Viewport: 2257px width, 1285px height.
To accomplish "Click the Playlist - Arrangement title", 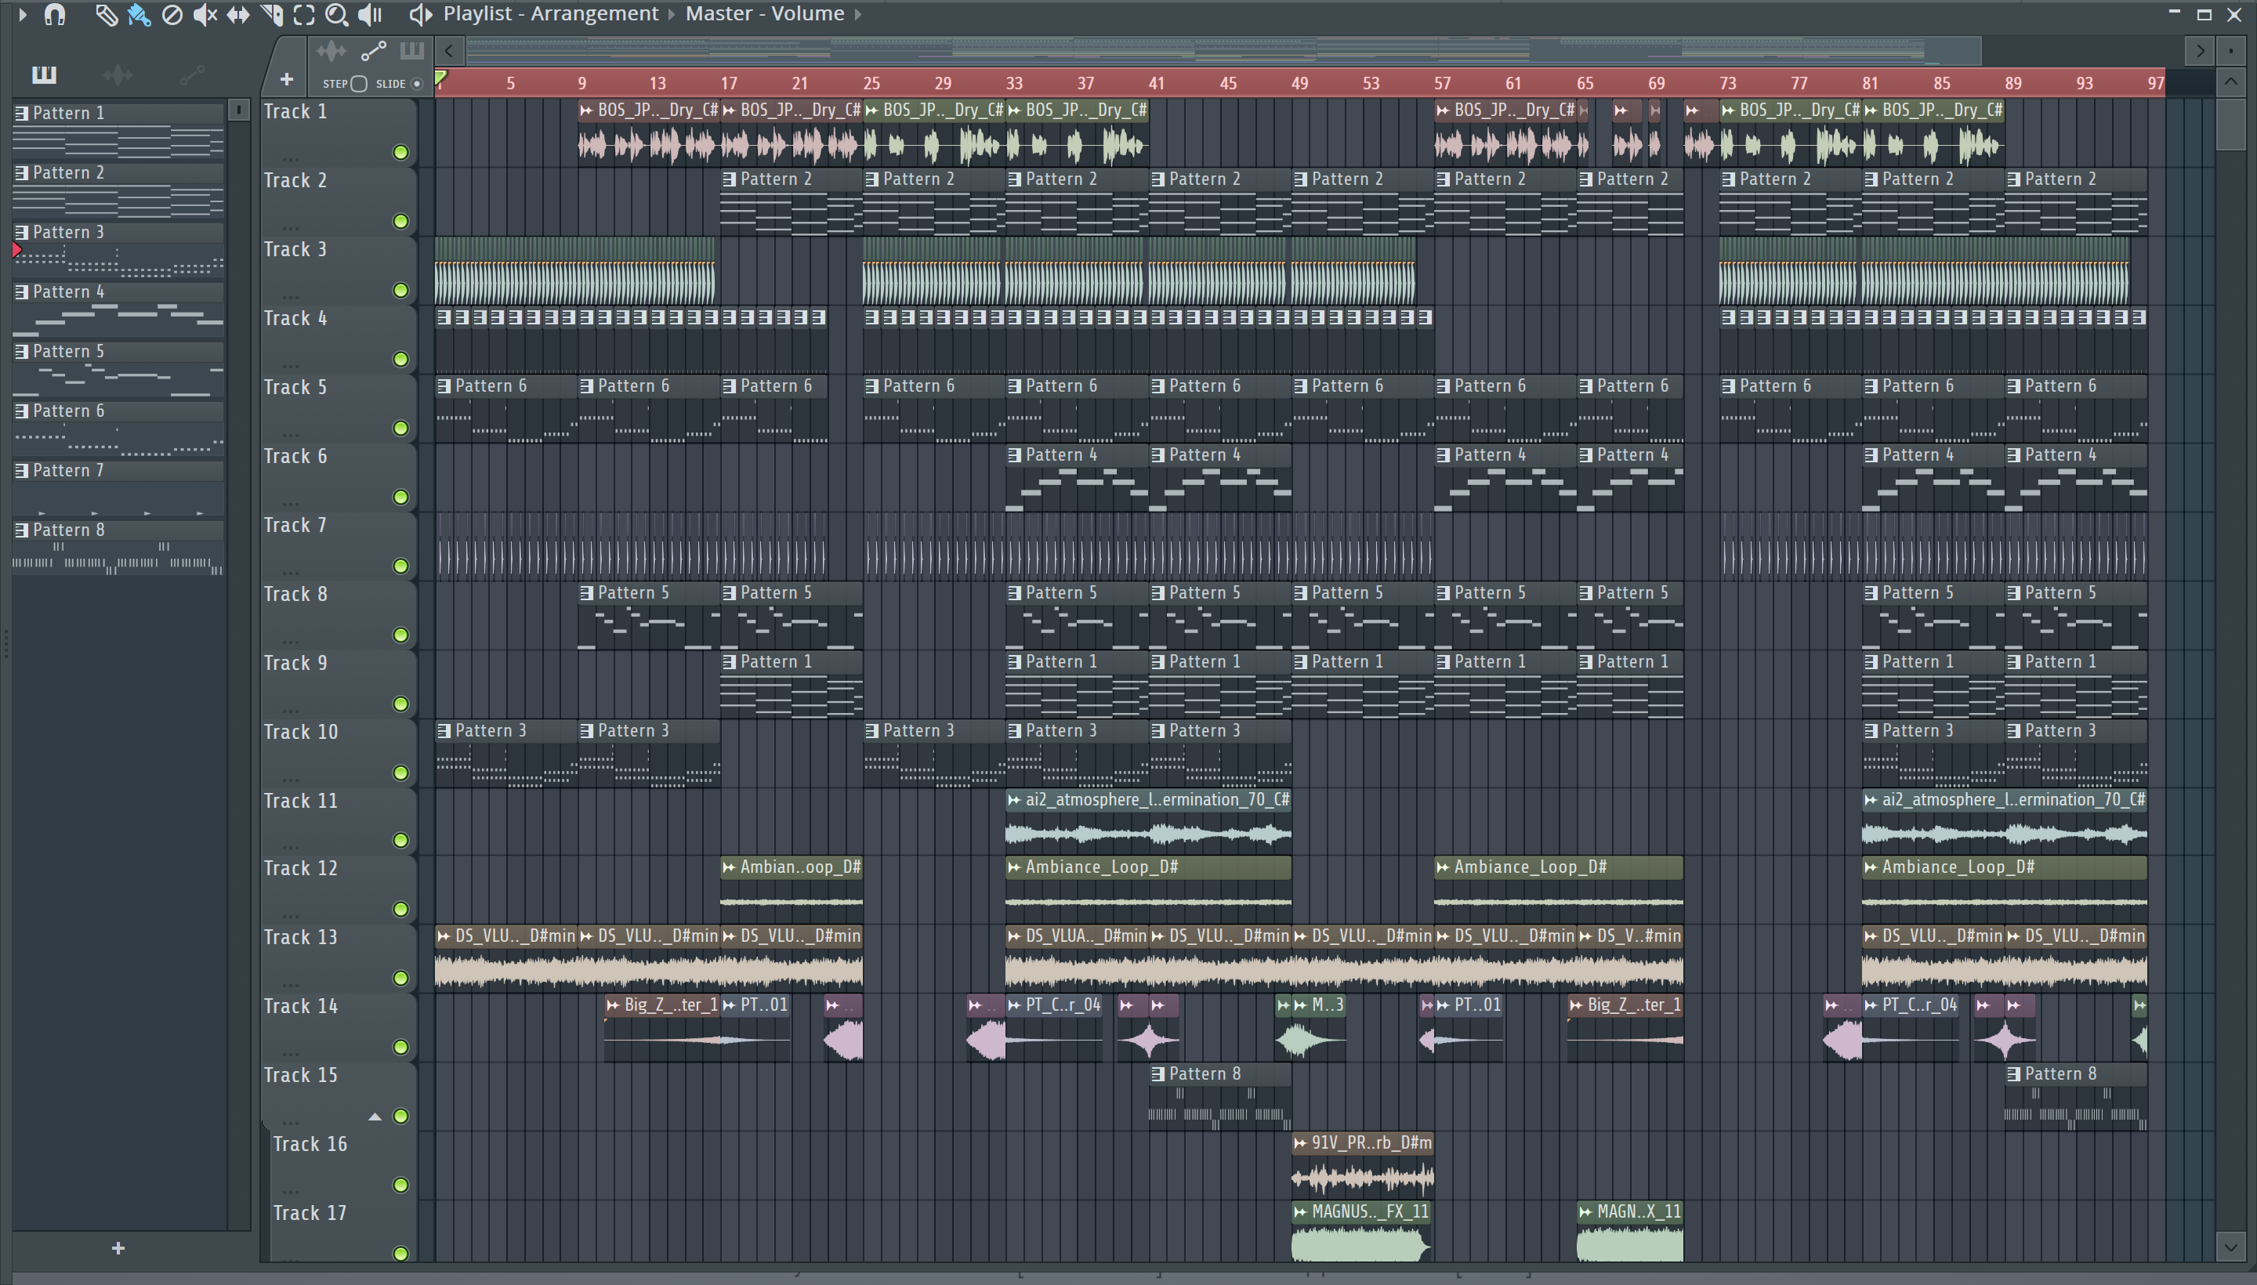I will 551,14.
